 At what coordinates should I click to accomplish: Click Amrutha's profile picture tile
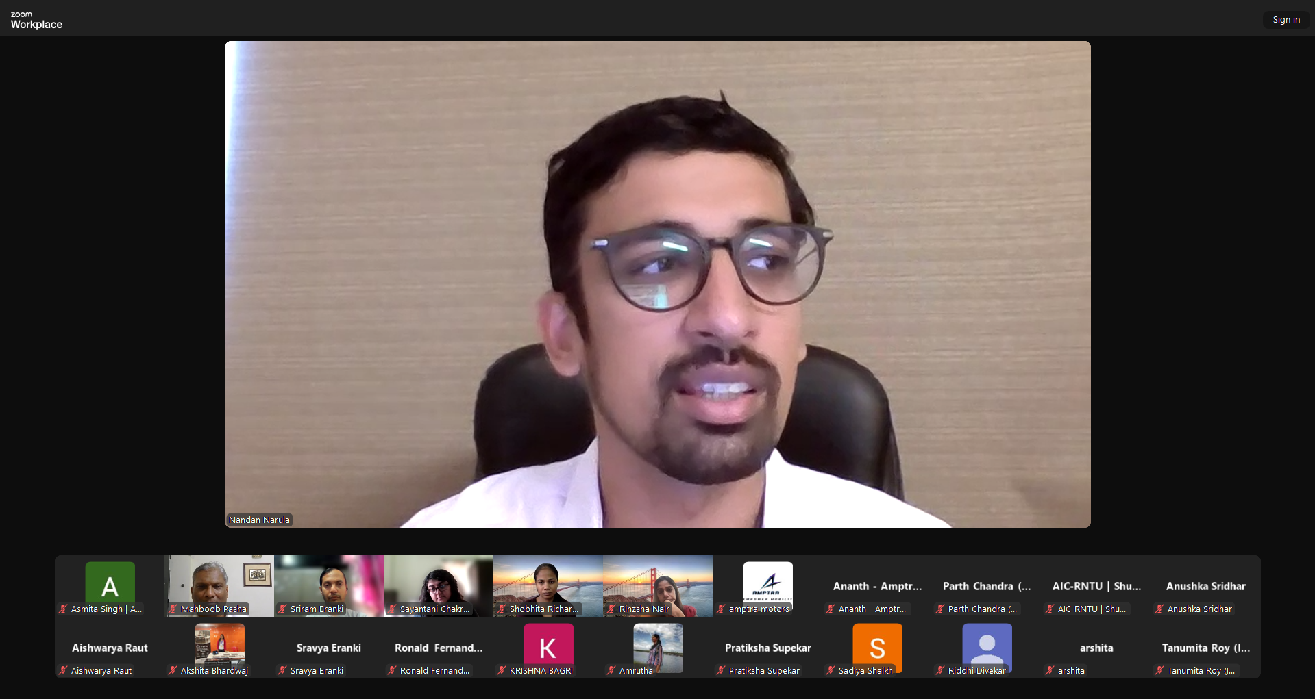658,645
